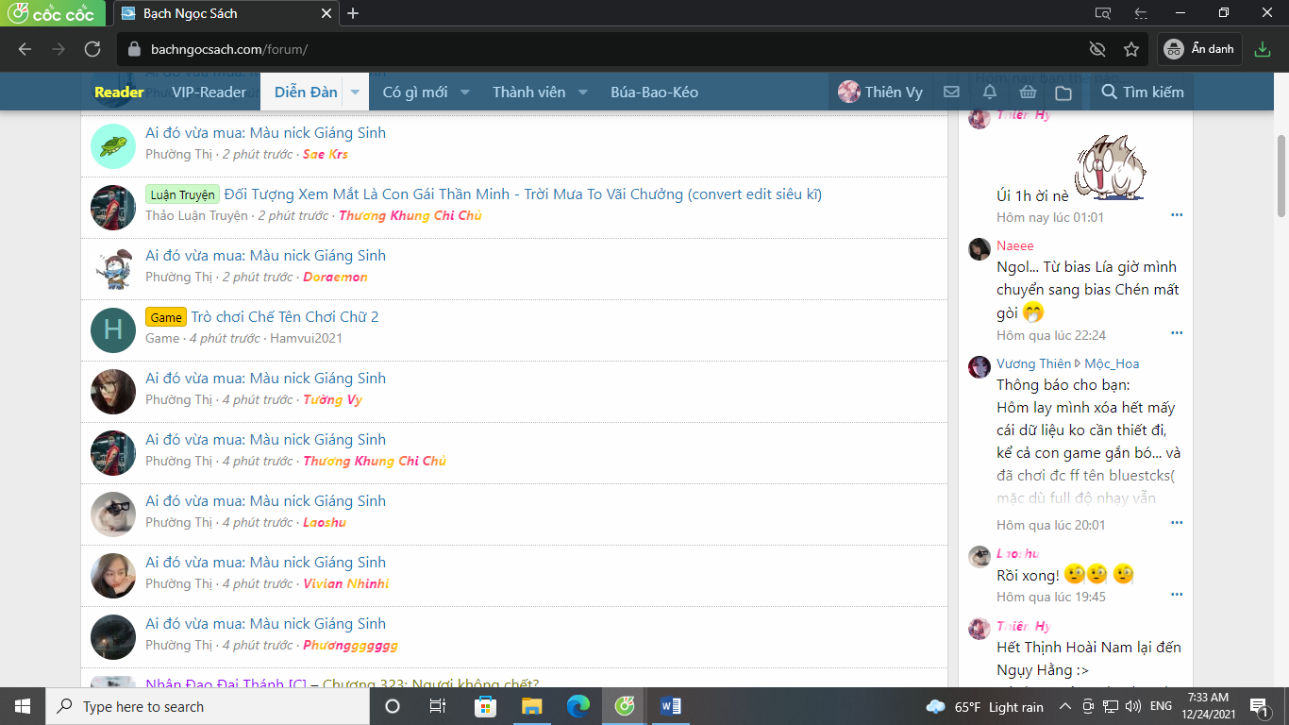Open thread Trò chơi Chế Tên Chơi Chữ 2
1289x725 pixels.
[285, 317]
